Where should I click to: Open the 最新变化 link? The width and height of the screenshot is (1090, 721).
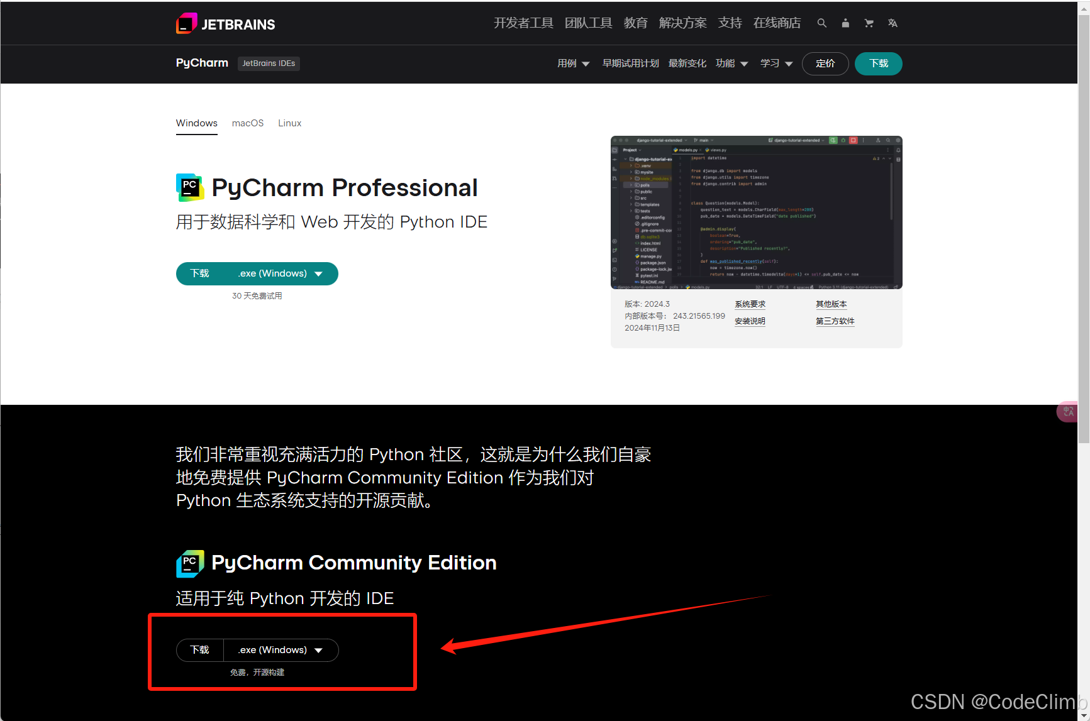coord(687,63)
